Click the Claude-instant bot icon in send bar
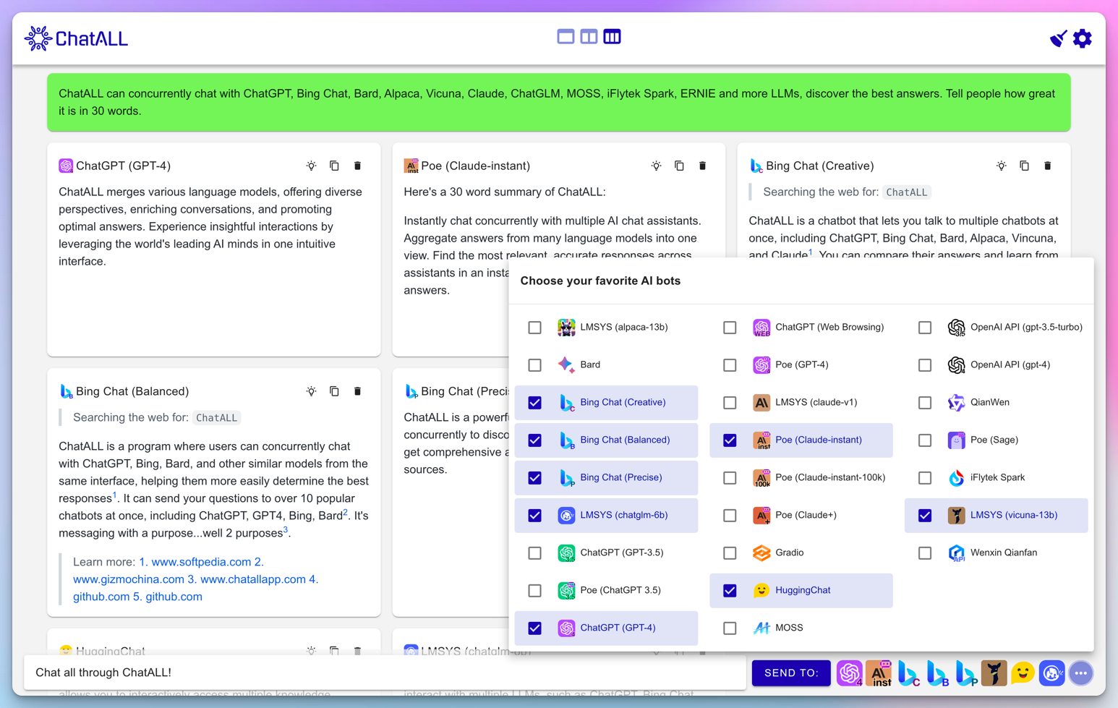The width and height of the screenshot is (1118, 708). pos(879,673)
